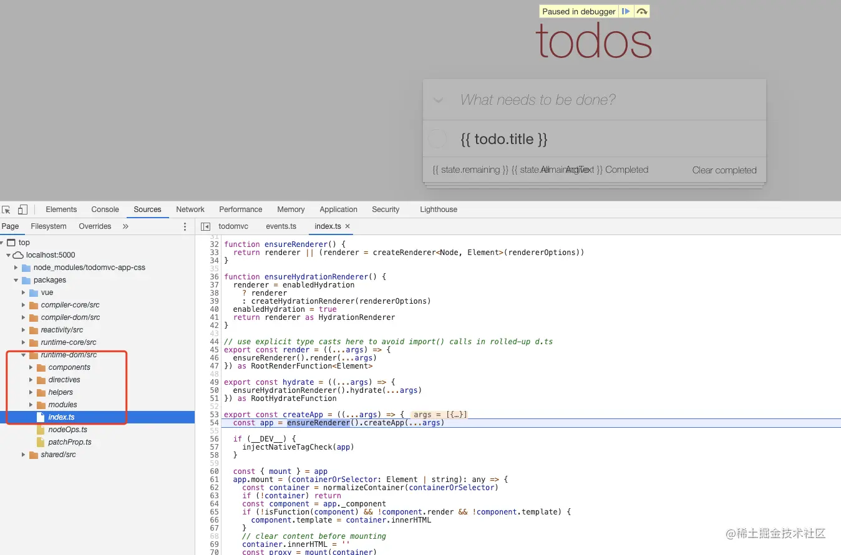Set breakpoint on line number 54
Screen dimensions: 841x555
pos(214,423)
